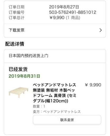Click the chevron arrow beside 下载发票
110x136 pixels.
coord(100,30)
